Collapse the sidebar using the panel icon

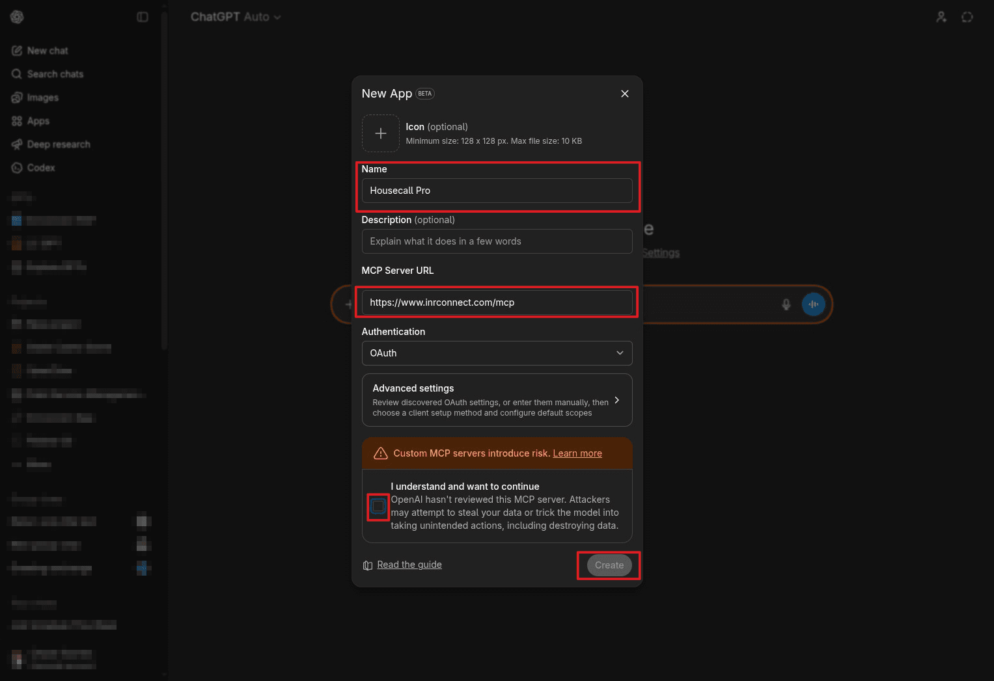[143, 16]
